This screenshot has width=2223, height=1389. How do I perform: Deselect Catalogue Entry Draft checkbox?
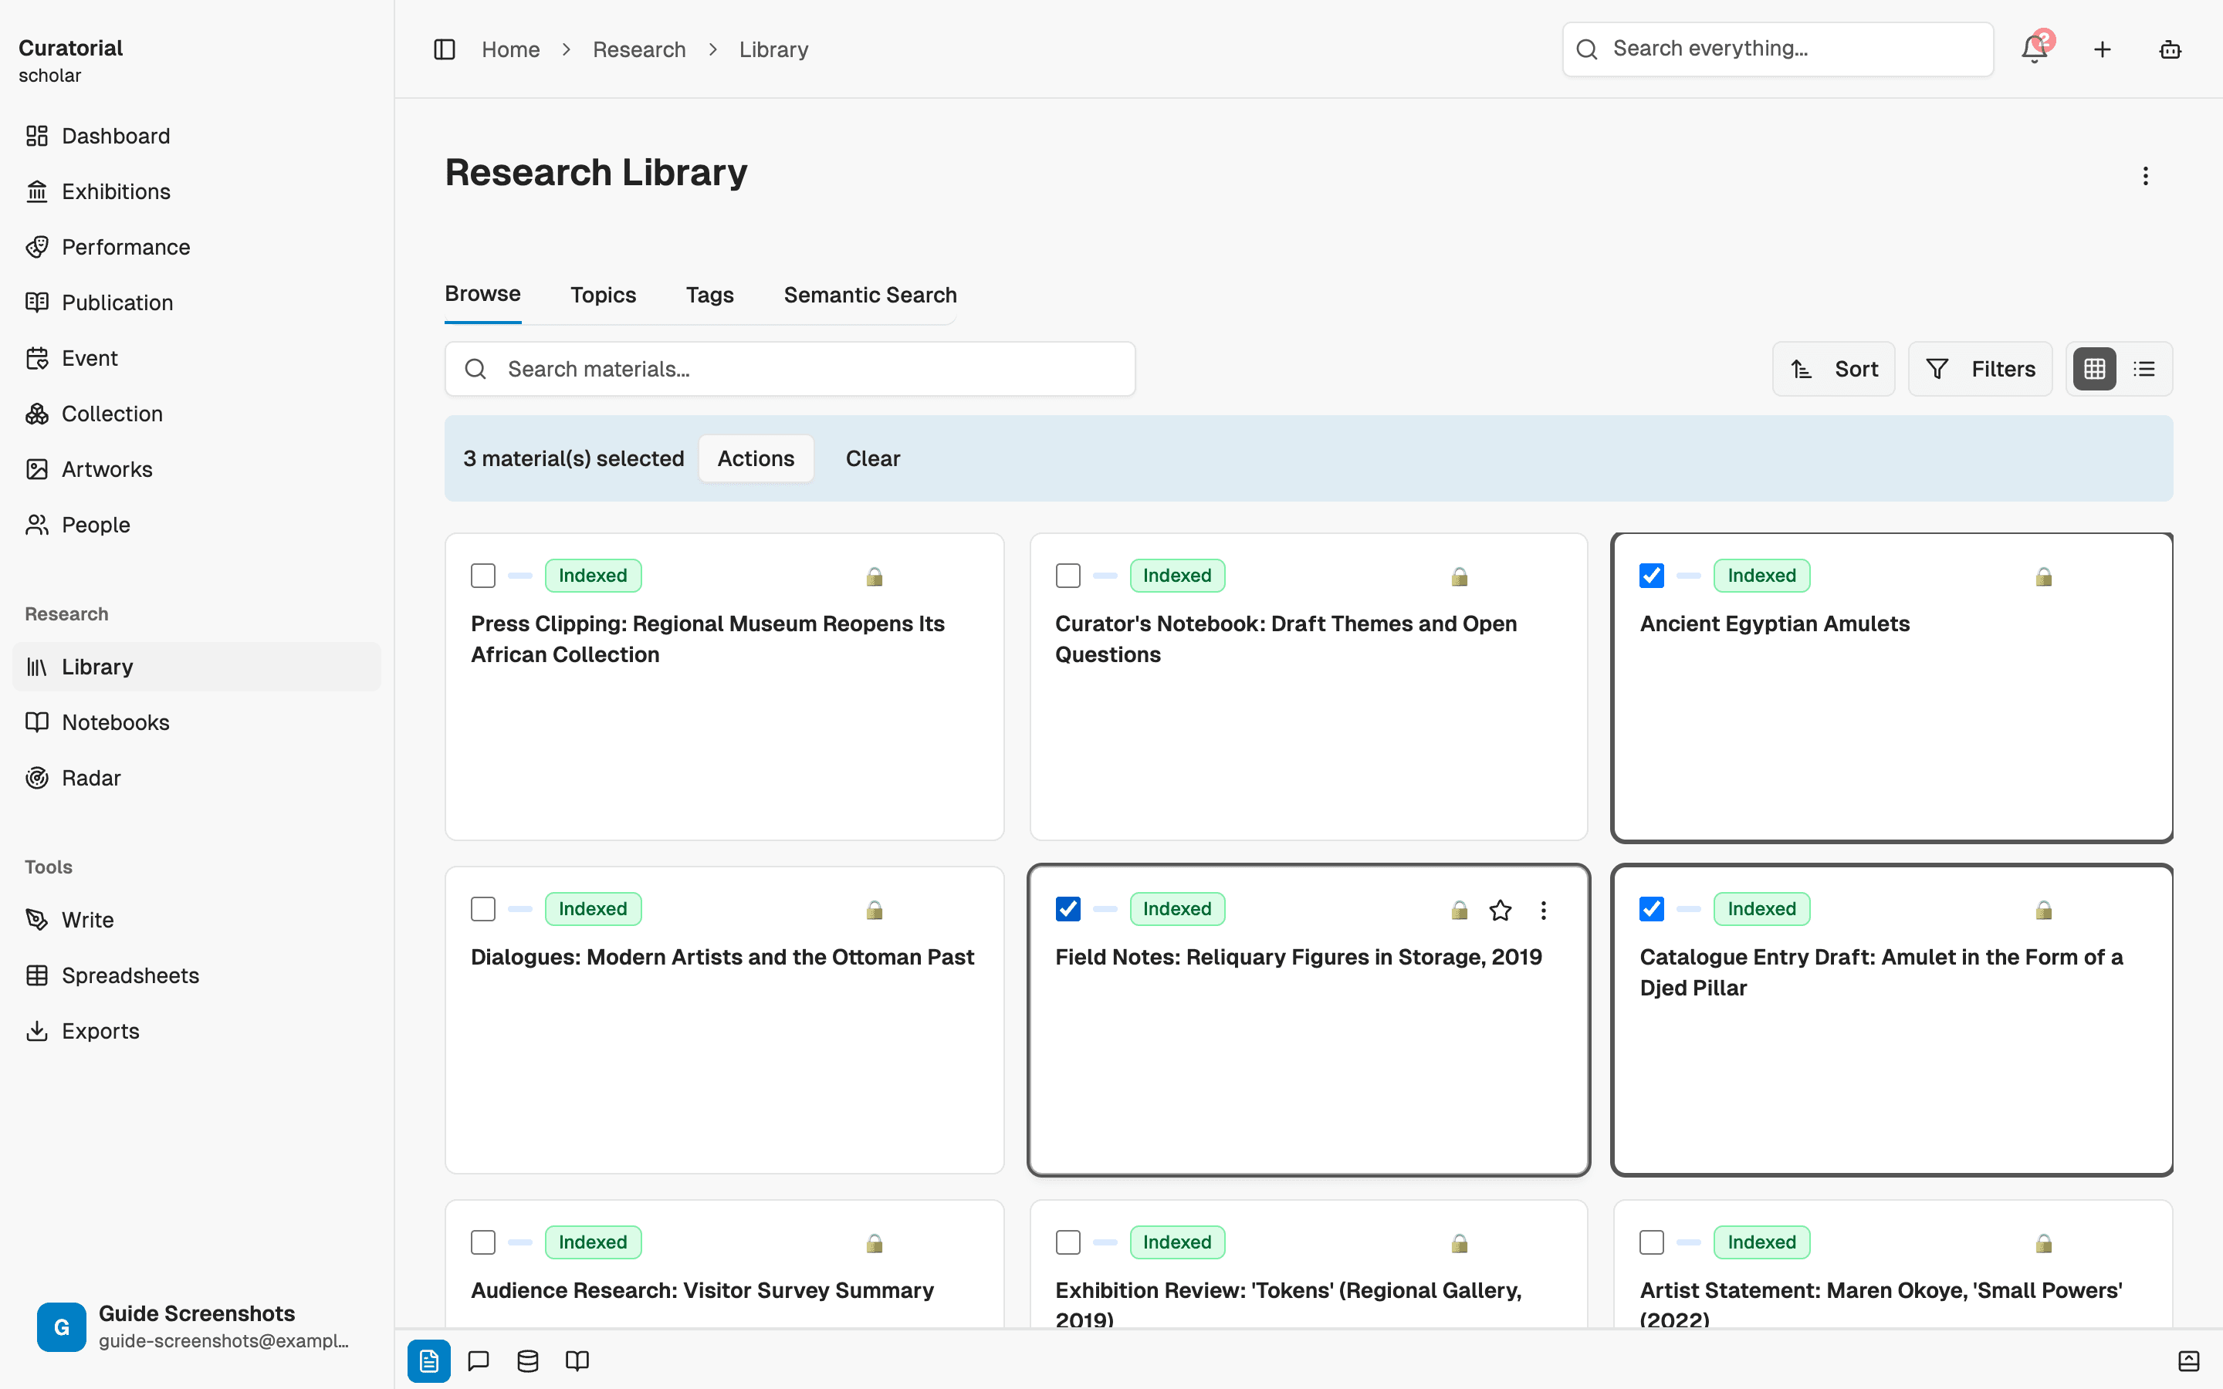tap(1652, 910)
